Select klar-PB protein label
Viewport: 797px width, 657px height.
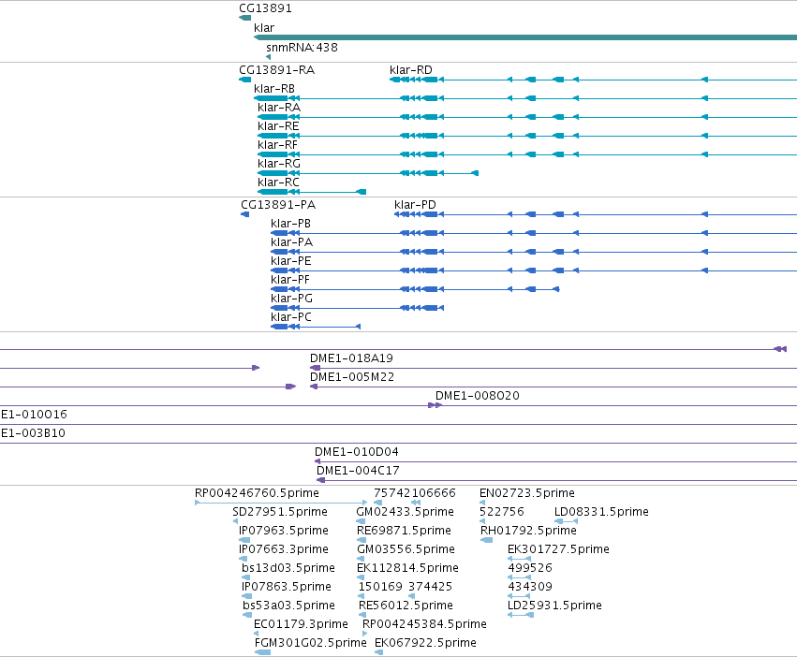tap(290, 224)
